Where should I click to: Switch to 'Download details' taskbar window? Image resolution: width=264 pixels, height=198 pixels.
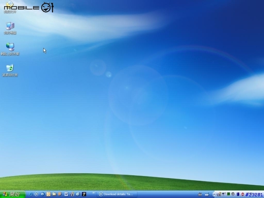coord(117,194)
